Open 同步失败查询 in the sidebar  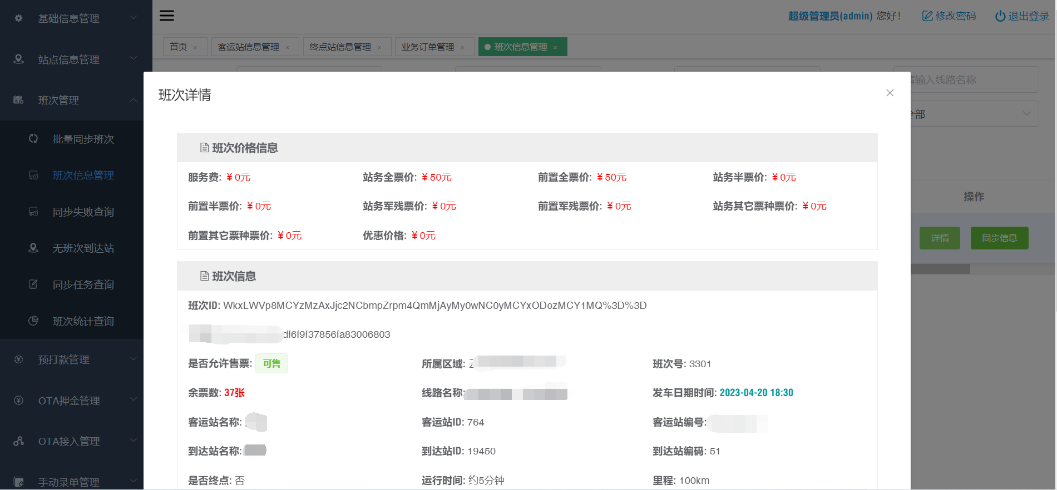tap(83, 212)
